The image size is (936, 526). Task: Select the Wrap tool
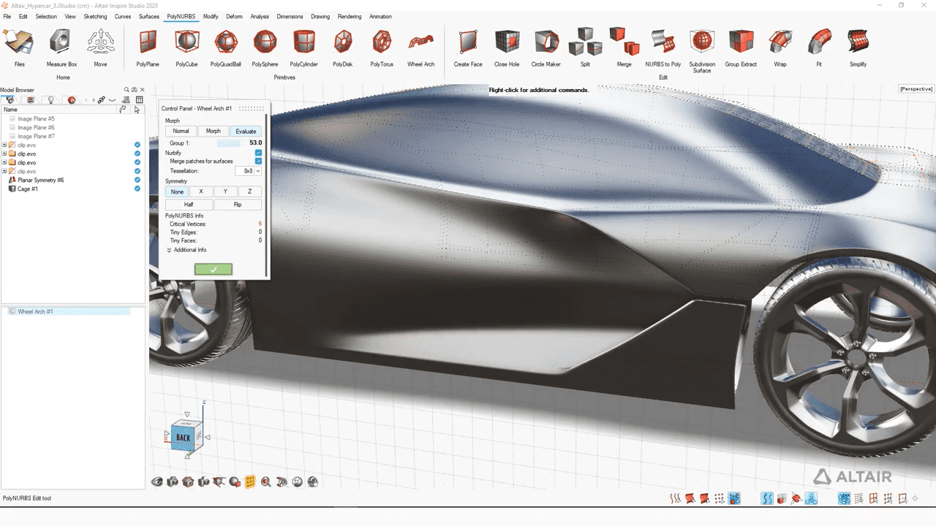(780, 48)
